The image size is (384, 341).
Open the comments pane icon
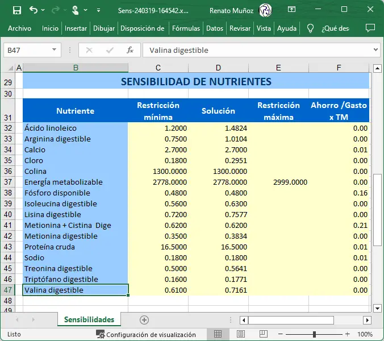pos(370,28)
